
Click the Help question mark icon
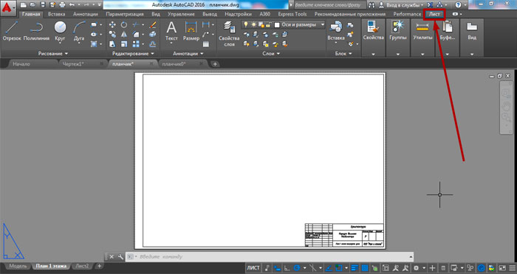tap(458, 5)
